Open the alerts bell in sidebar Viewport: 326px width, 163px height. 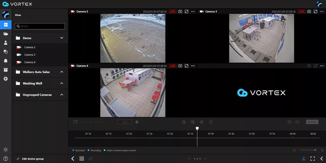click(x=6, y=61)
